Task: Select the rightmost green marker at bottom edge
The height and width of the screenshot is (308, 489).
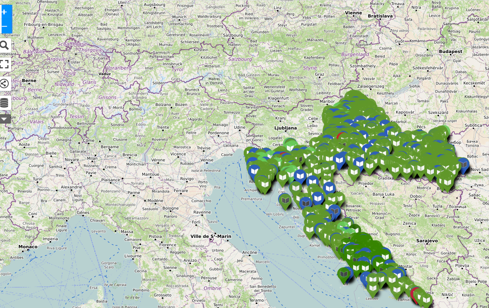Action: 427,299
